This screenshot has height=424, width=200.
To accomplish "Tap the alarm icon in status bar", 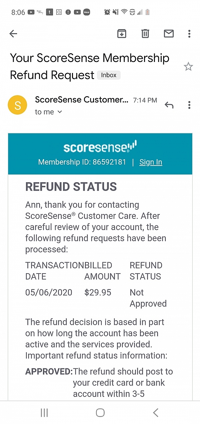I will (x=107, y=12).
